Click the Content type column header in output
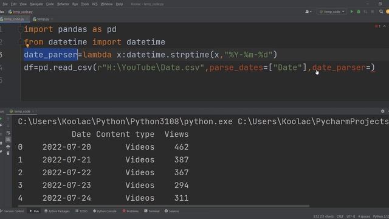Image resolution: width=389 pixels, height=219 pixels. click(125, 134)
